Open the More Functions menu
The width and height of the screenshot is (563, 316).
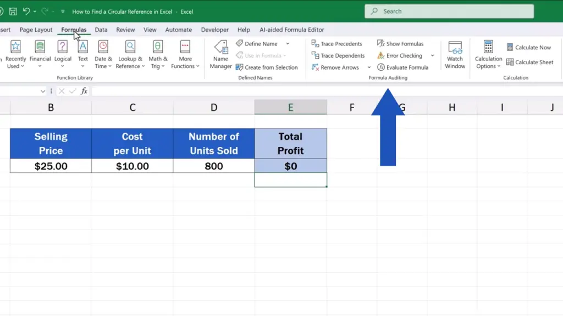click(x=185, y=55)
